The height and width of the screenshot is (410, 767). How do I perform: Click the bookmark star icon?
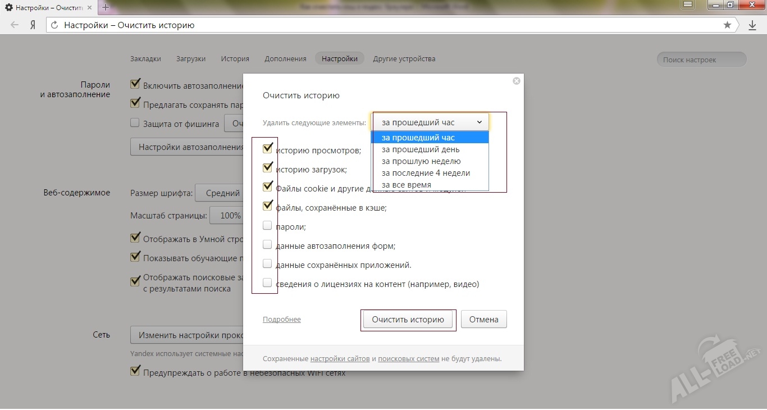727,25
